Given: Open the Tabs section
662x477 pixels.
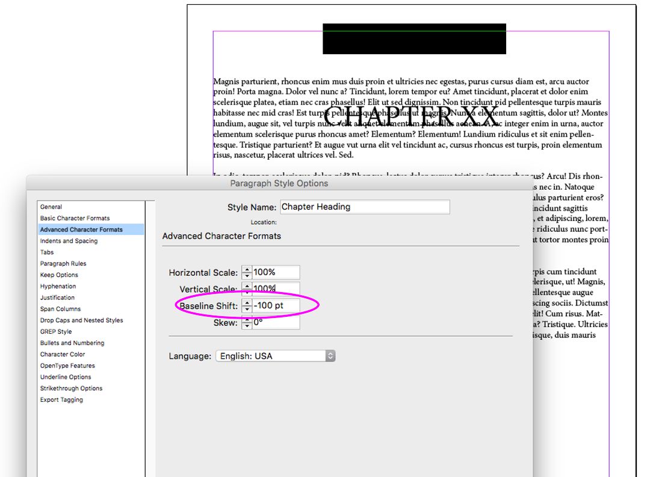Looking at the screenshot, I should [47, 252].
